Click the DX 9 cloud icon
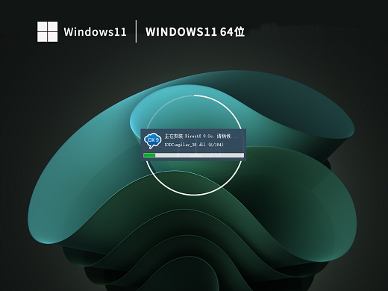 click(153, 140)
